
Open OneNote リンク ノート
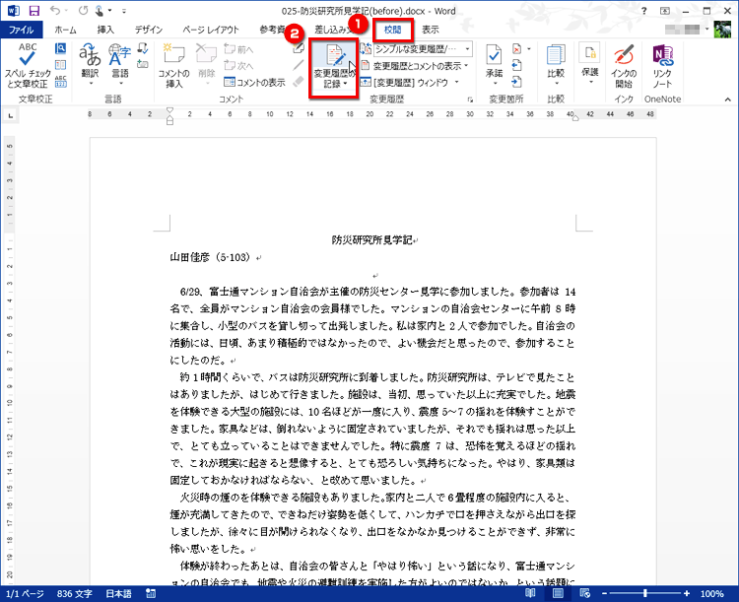click(662, 66)
